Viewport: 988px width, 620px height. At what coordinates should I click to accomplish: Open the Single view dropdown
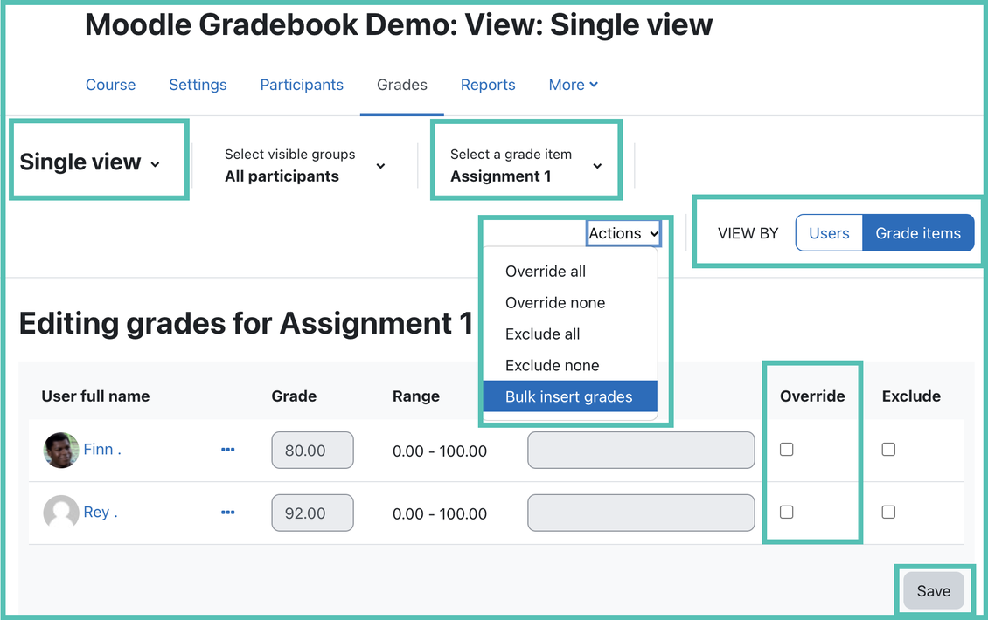[90, 162]
